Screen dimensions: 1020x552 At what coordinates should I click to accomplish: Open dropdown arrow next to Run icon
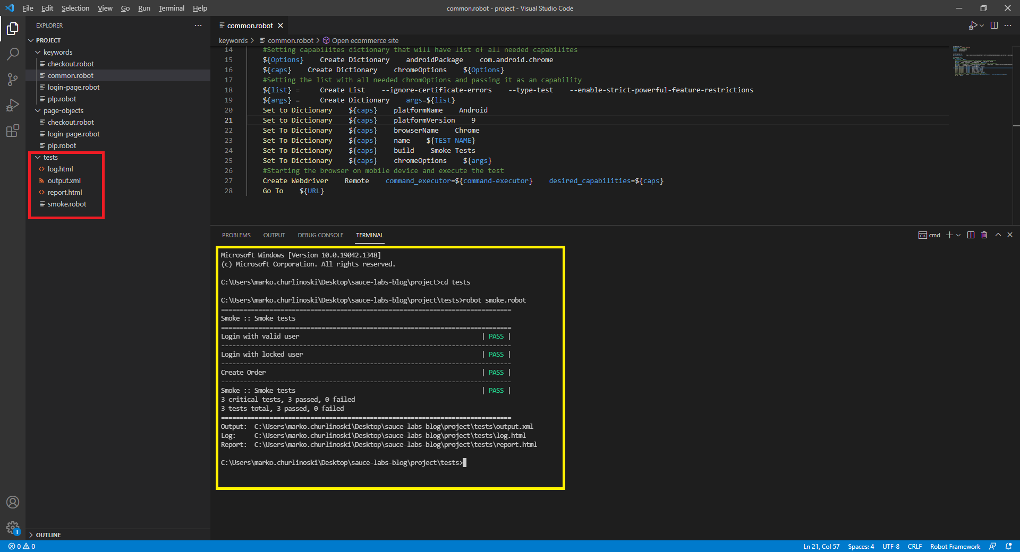982,25
